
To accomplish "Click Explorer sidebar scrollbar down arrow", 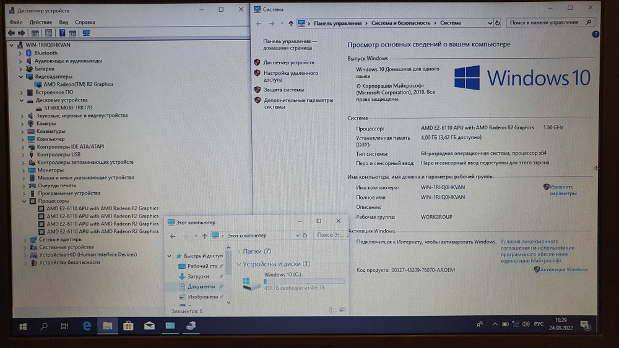I will coord(228,303).
